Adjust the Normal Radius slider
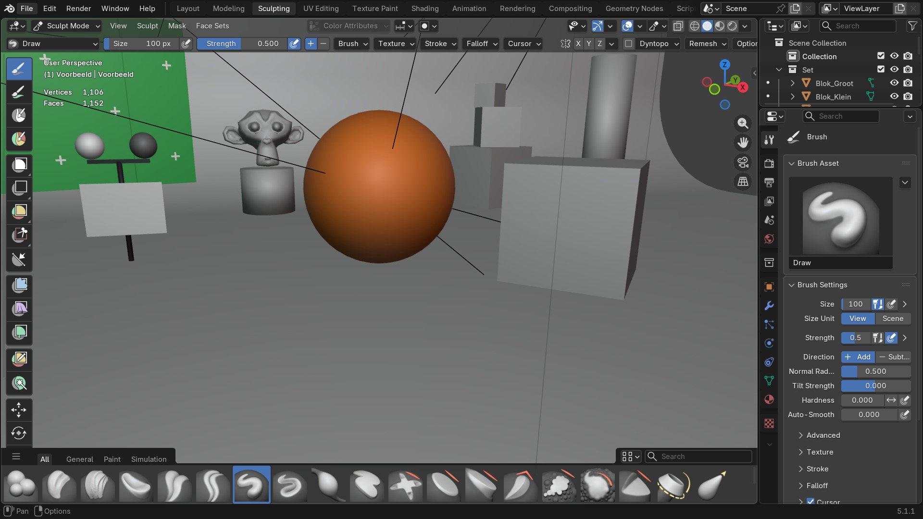The image size is (923, 519). 876,371
